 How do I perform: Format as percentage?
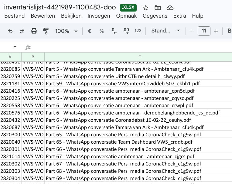(x=101, y=31)
